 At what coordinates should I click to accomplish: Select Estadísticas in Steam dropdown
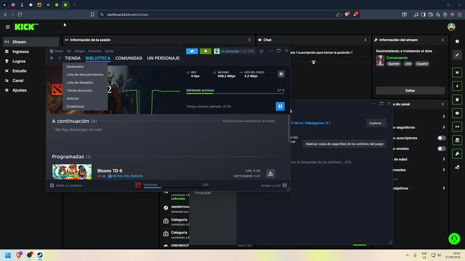(x=75, y=107)
